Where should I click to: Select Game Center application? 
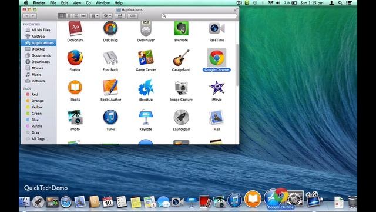click(146, 58)
